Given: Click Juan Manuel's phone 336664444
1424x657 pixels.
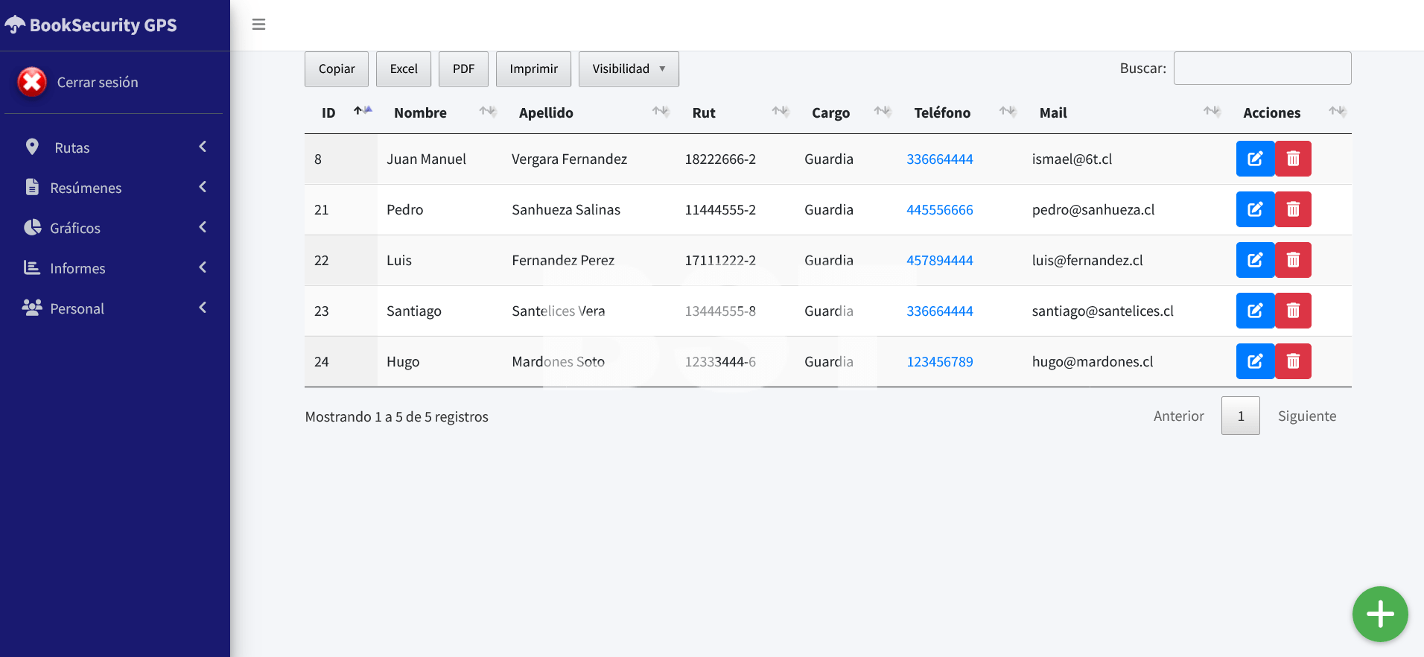Looking at the screenshot, I should tap(940, 159).
